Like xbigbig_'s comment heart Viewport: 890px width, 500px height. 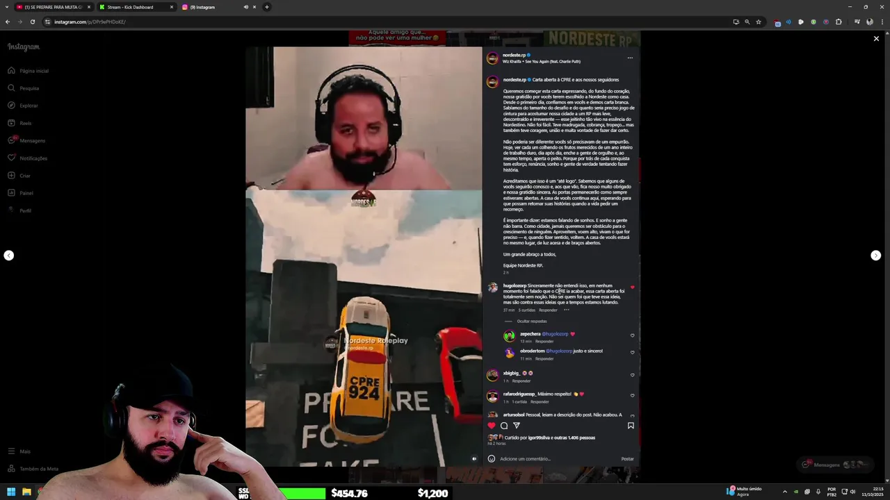(x=632, y=375)
